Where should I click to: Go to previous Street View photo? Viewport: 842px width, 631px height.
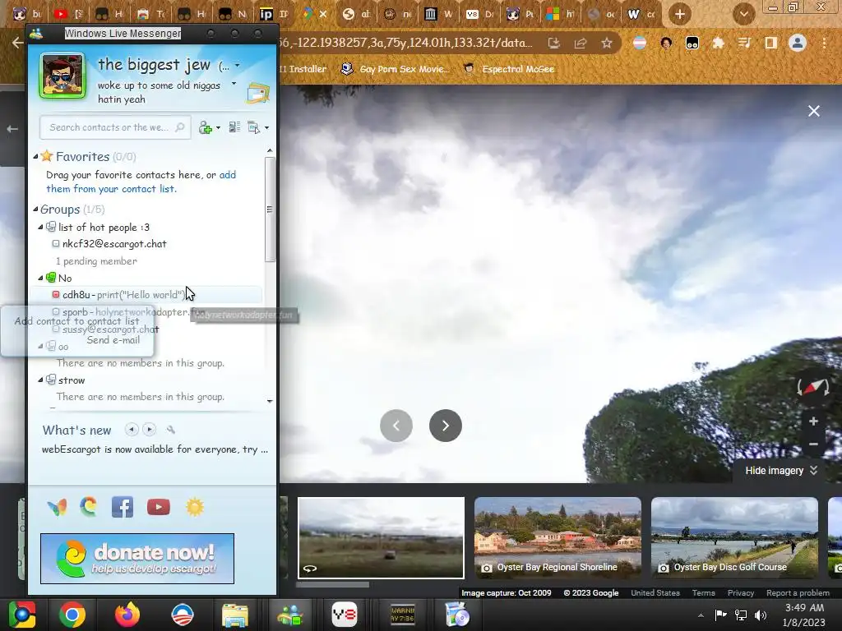click(396, 426)
